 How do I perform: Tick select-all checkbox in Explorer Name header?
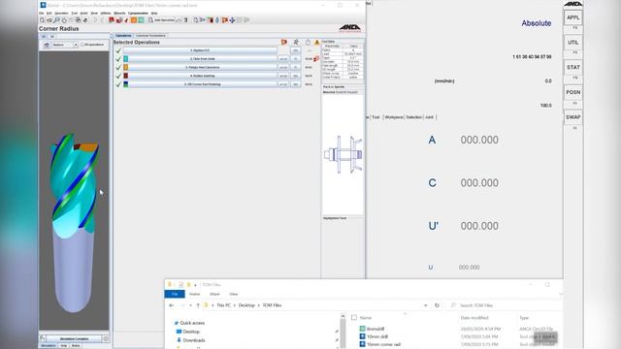point(354,317)
